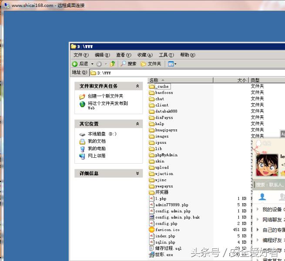Open the Search (搜索) toolbar button

coord(128,64)
